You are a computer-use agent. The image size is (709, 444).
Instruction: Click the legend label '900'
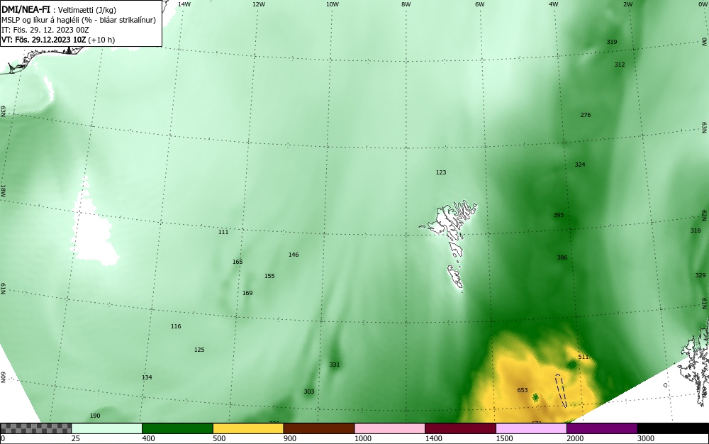click(x=290, y=438)
